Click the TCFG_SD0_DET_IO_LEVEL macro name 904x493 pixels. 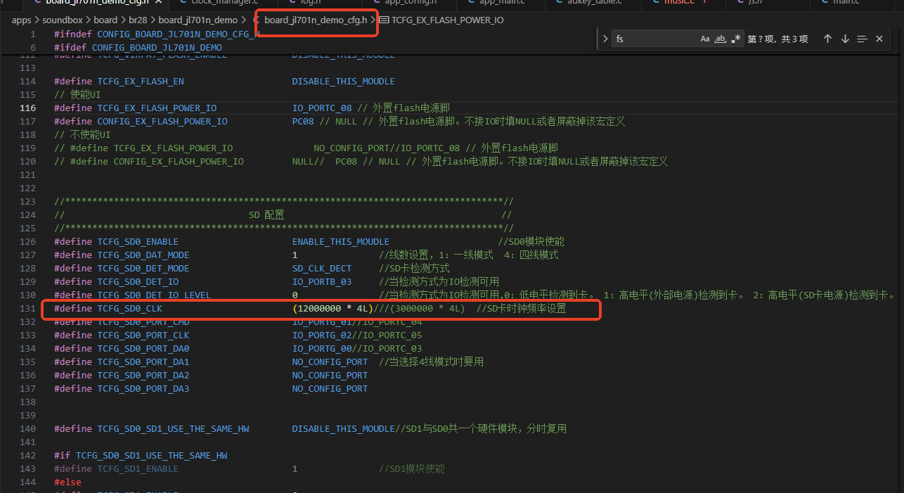coord(154,295)
